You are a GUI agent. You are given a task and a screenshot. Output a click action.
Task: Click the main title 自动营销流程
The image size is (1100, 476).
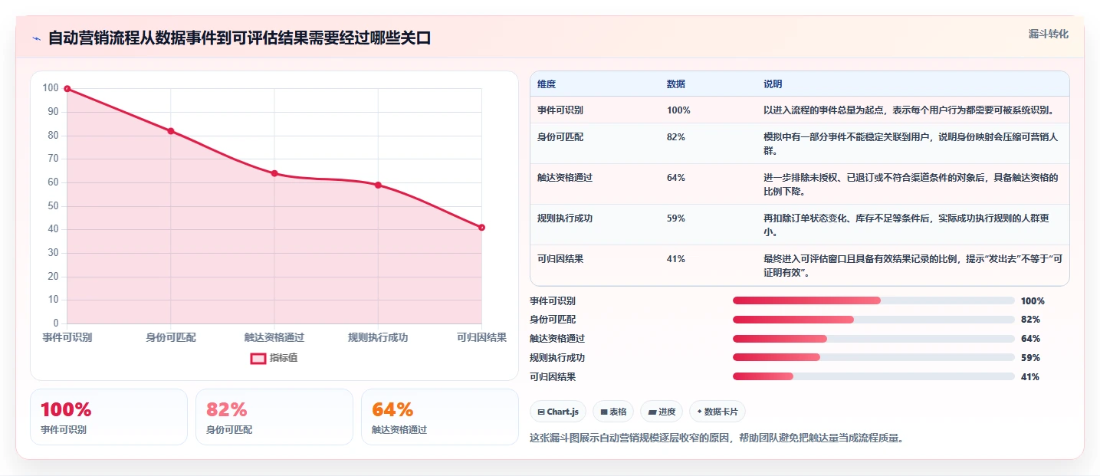tap(239, 38)
